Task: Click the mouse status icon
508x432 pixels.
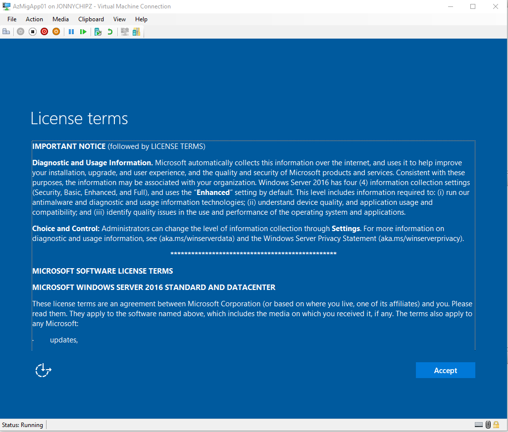Action: coord(488,425)
